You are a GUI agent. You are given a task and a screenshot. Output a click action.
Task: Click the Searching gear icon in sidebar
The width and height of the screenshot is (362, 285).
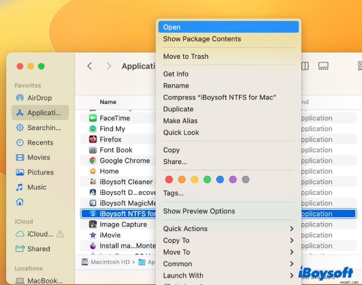click(20, 128)
